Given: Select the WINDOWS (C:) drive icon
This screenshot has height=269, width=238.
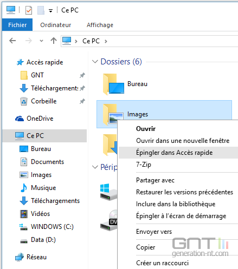Looking at the screenshot, I should (23, 227).
